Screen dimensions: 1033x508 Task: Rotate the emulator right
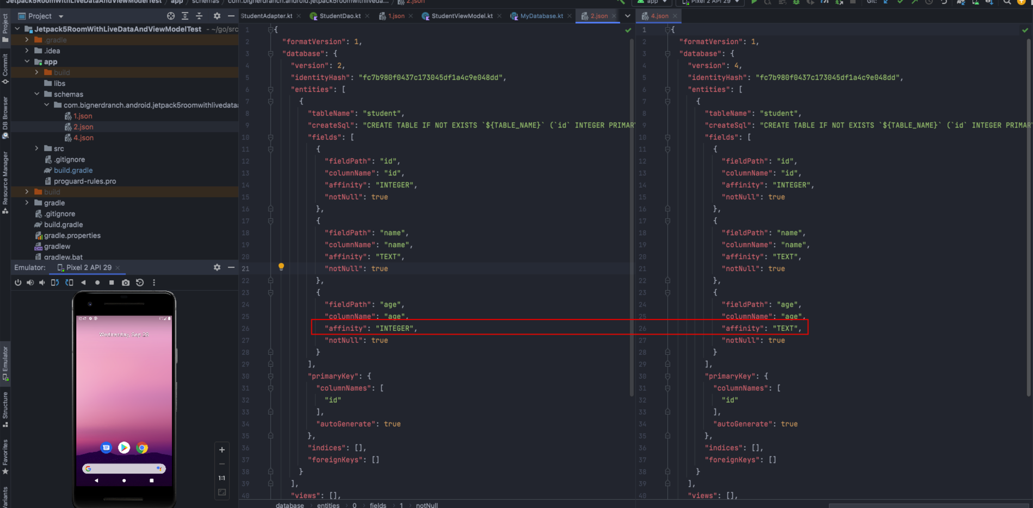click(69, 283)
